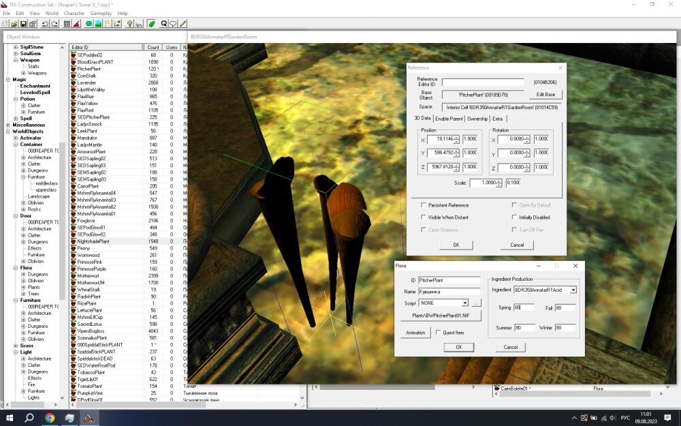Collapse the Weapon tree node
The width and height of the screenshot is (681, 426).
click(16, 60)
